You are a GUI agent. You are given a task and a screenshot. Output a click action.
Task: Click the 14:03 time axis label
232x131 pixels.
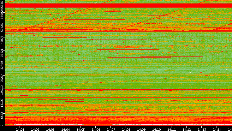coord(50,129)
